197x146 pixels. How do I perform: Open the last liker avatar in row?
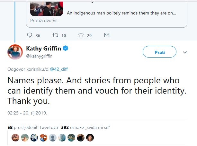tap(90, 138)
